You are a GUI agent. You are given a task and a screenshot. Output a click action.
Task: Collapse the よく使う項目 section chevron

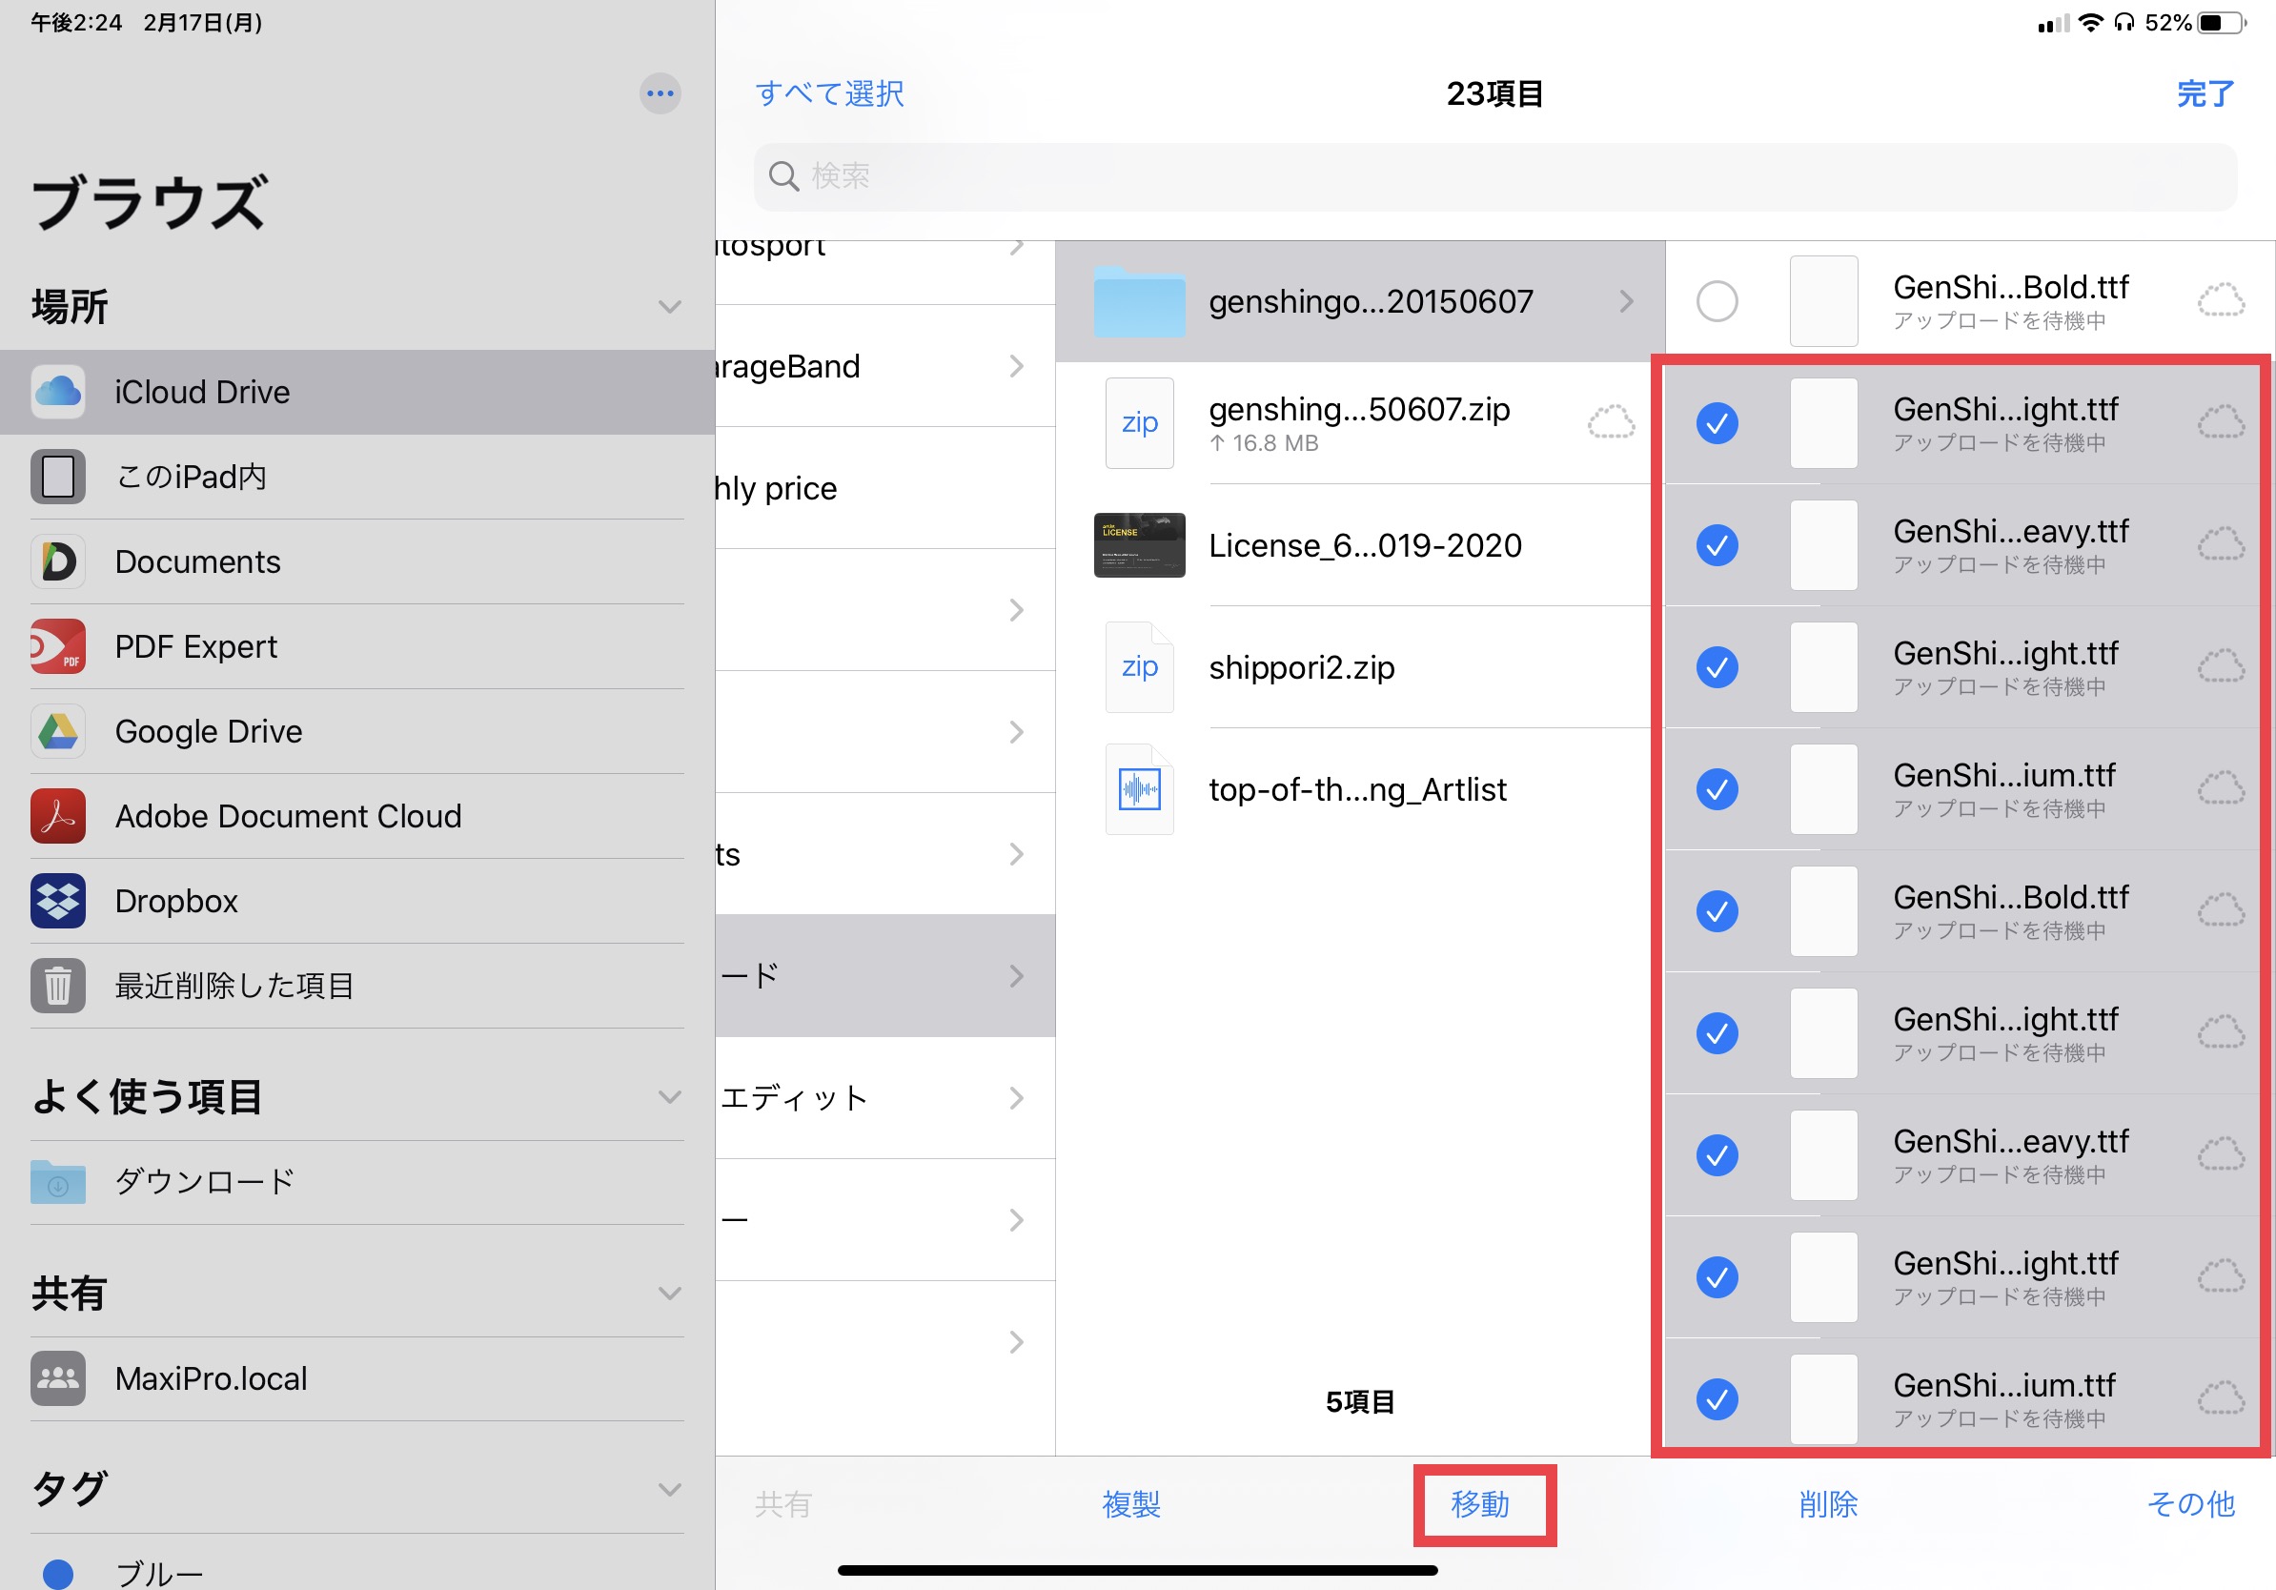coord(670,1096)
